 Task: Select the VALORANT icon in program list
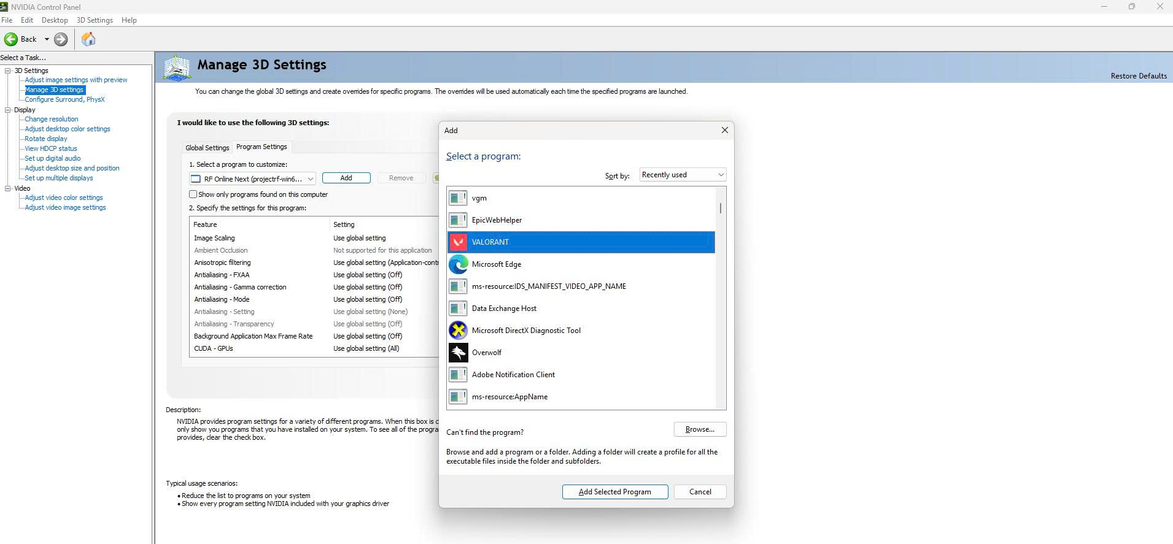coord(458,242)
